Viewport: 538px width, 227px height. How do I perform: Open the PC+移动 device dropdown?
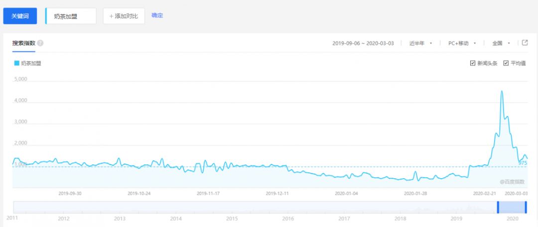point(462,43)
